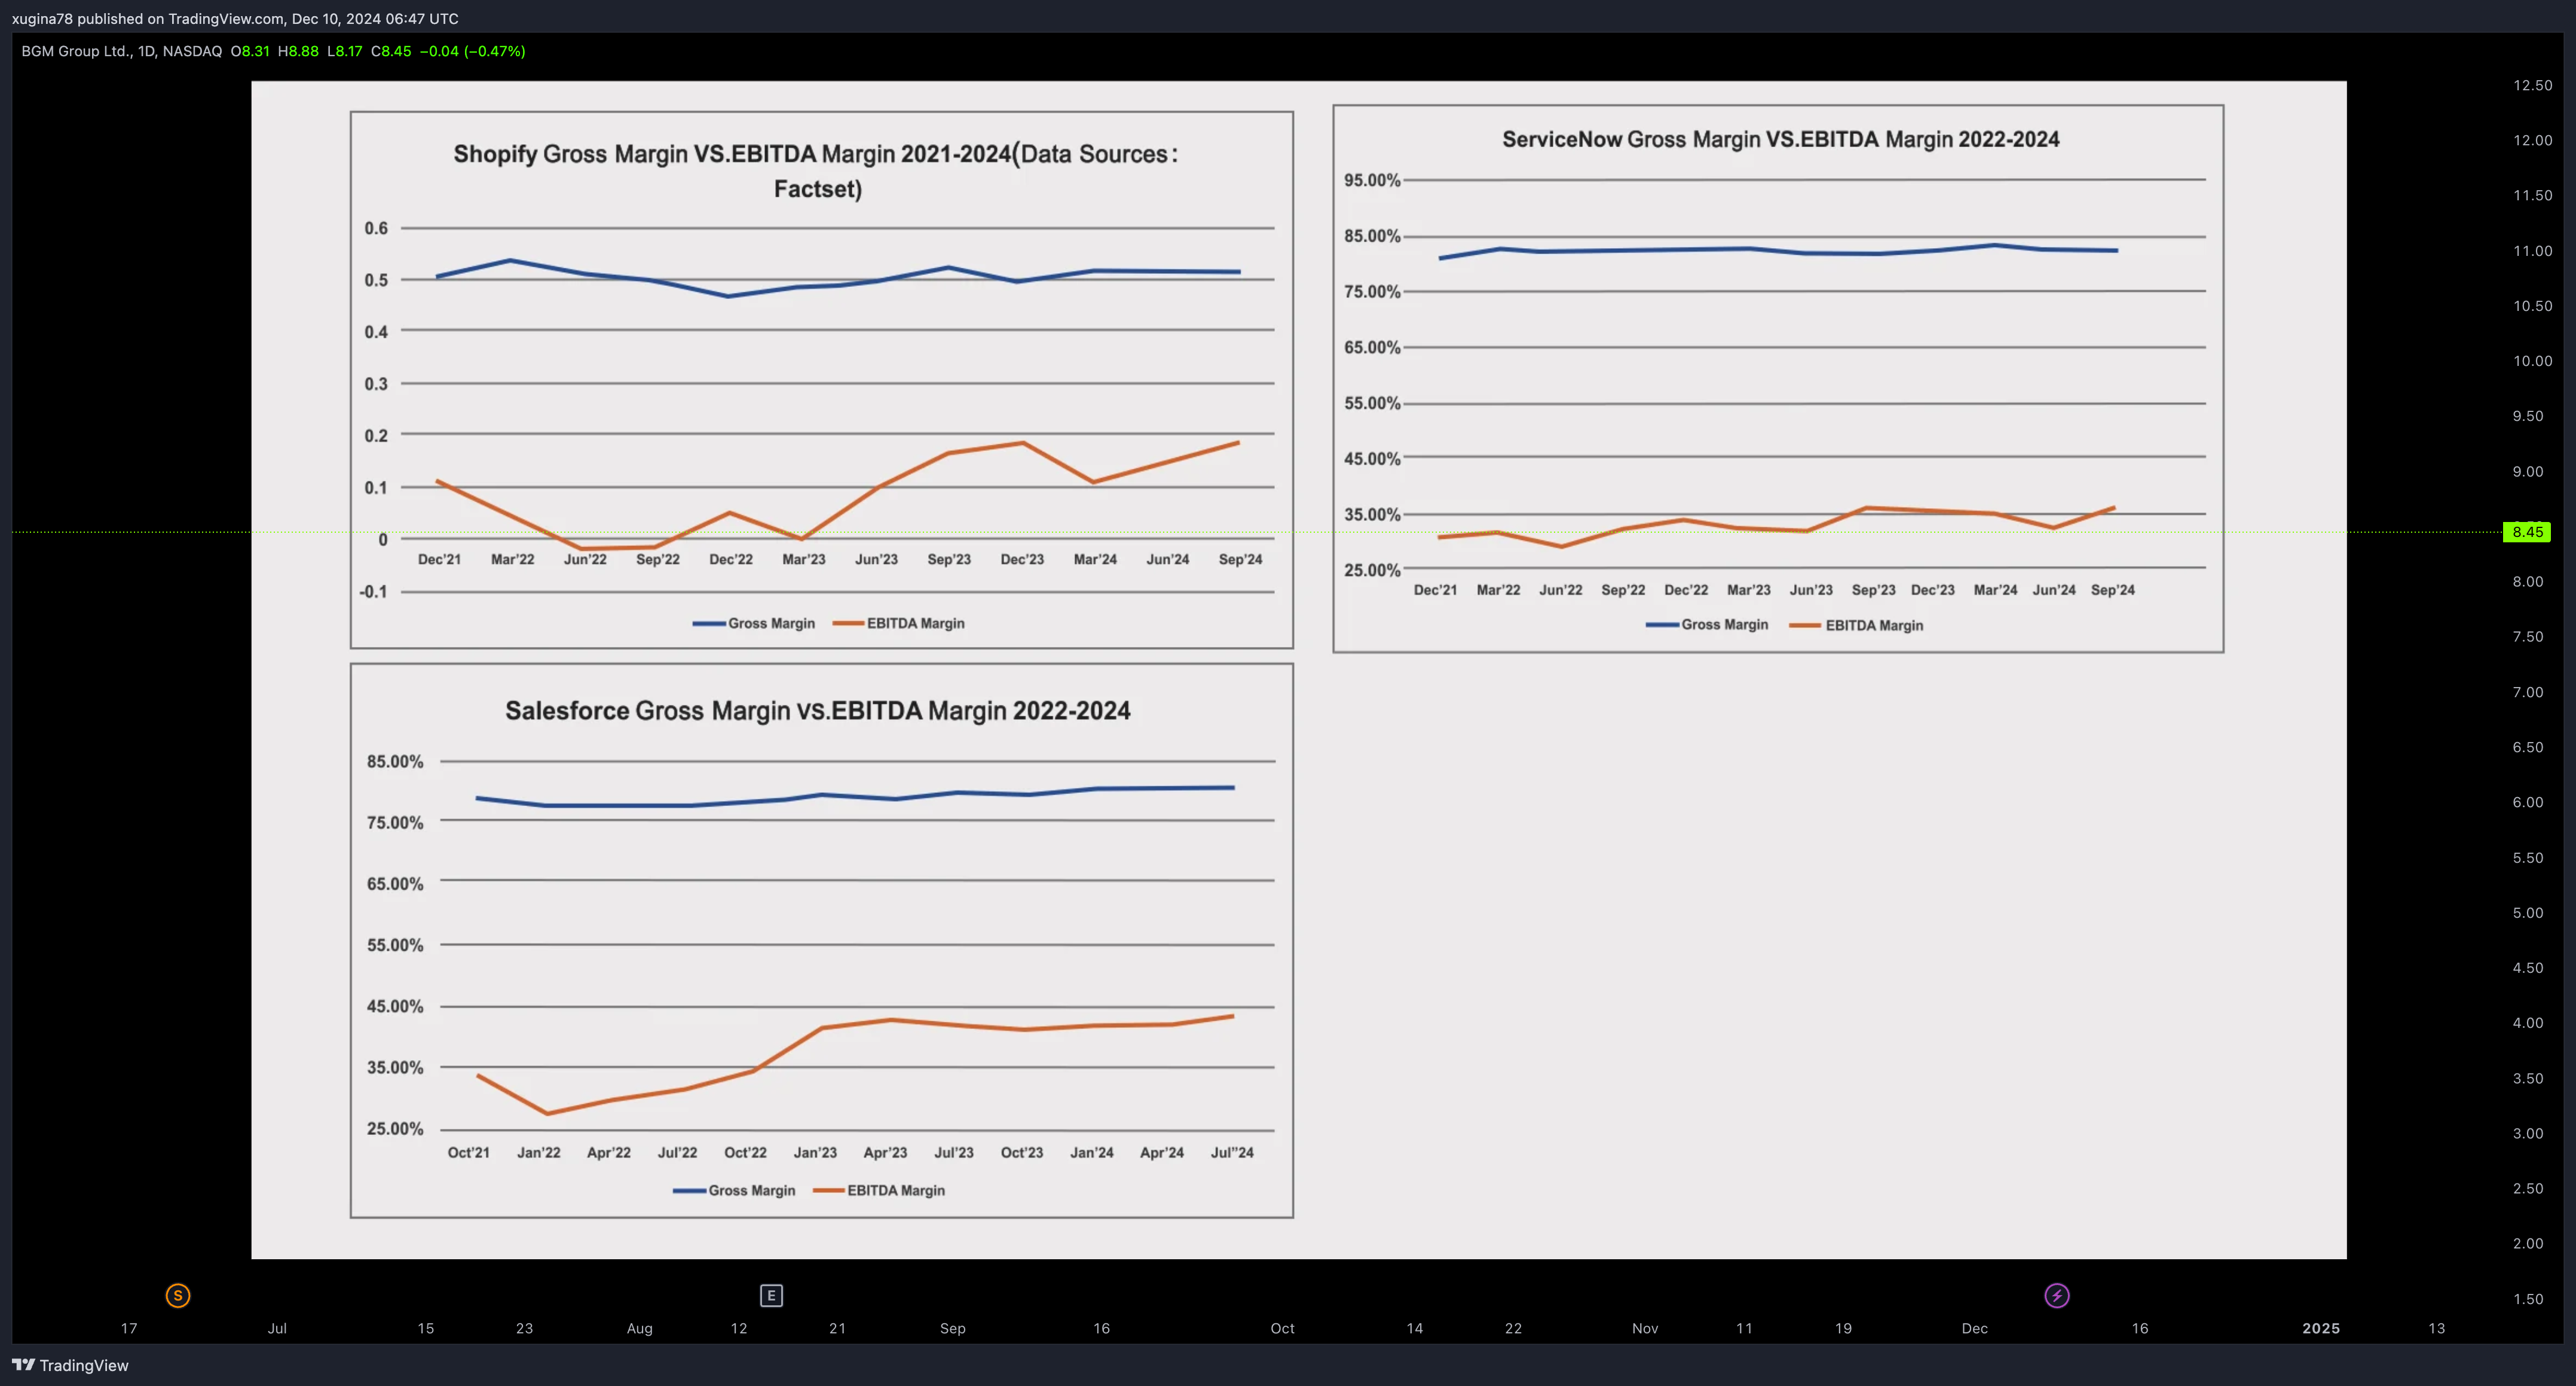Click the Apr'22 x-axis label in Salesforce chart
This screenshot has height=1386, width=2576.
point(609,1153)
